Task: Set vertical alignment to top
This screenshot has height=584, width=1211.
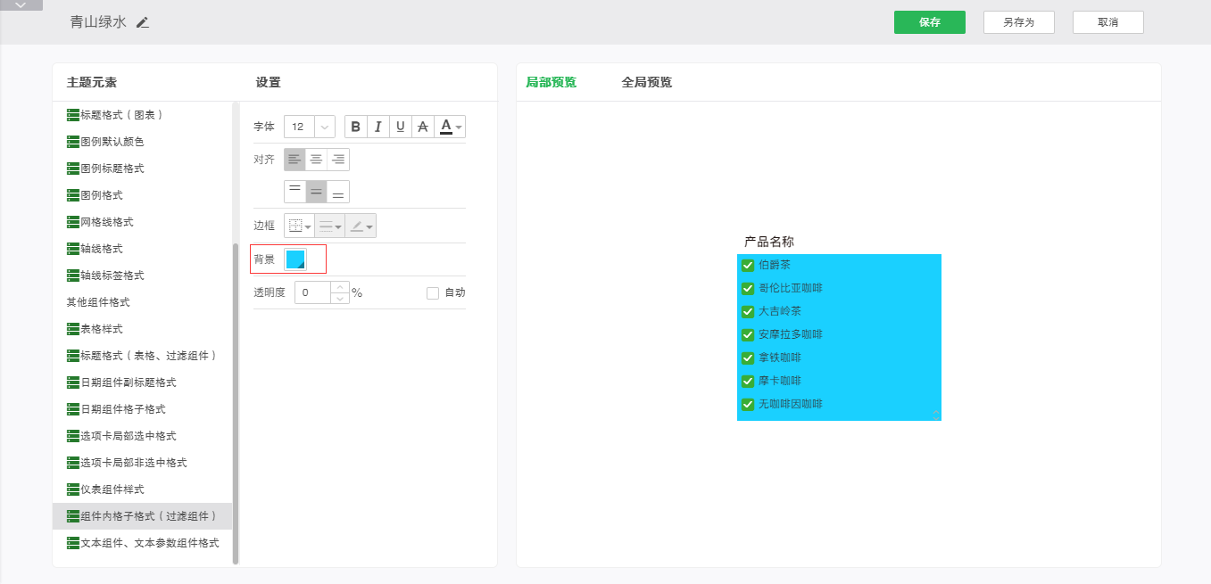Action: tap(294, 192)
